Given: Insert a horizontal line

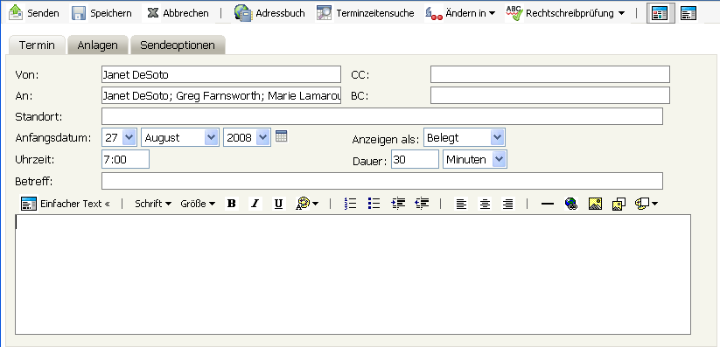Looking at the screenshot, I should 548,204.
